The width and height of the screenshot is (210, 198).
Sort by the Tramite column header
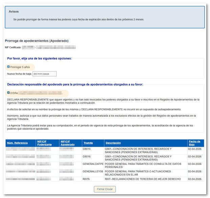88,143
